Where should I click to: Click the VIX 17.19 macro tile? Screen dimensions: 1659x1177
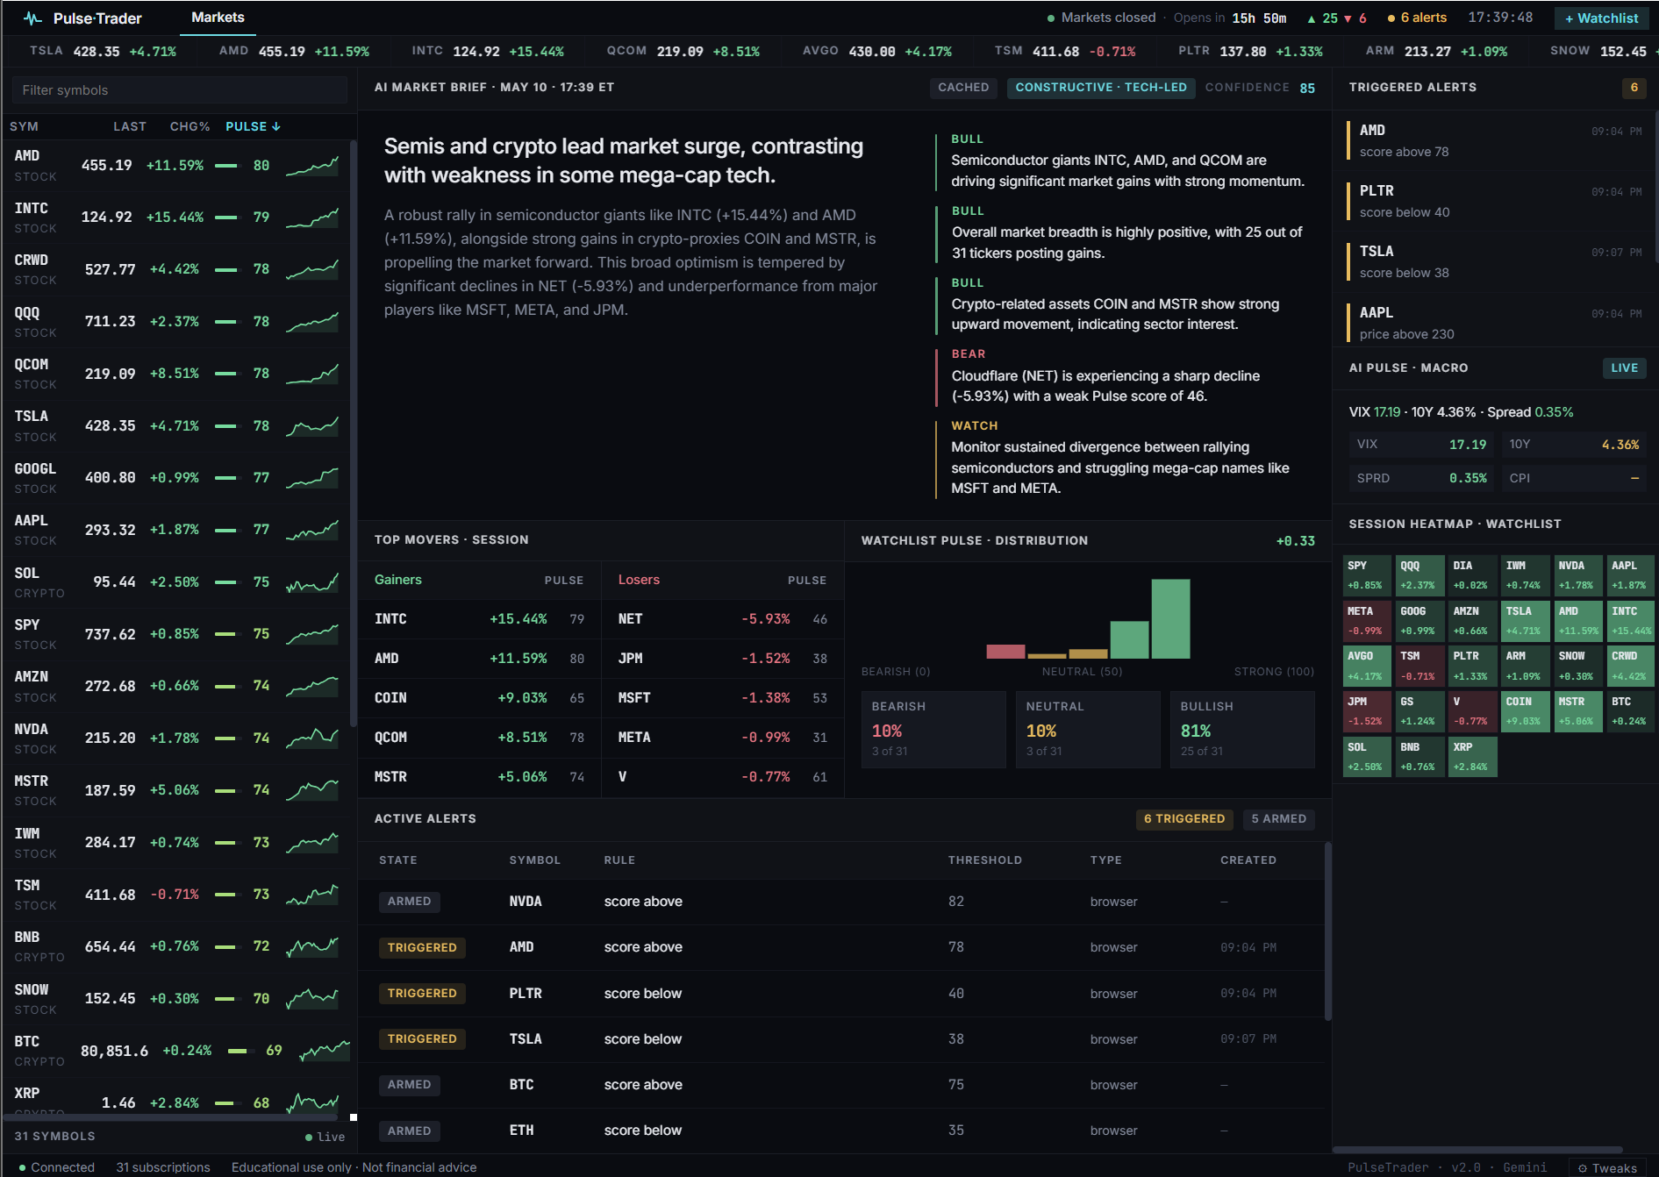click(1422, 445)
